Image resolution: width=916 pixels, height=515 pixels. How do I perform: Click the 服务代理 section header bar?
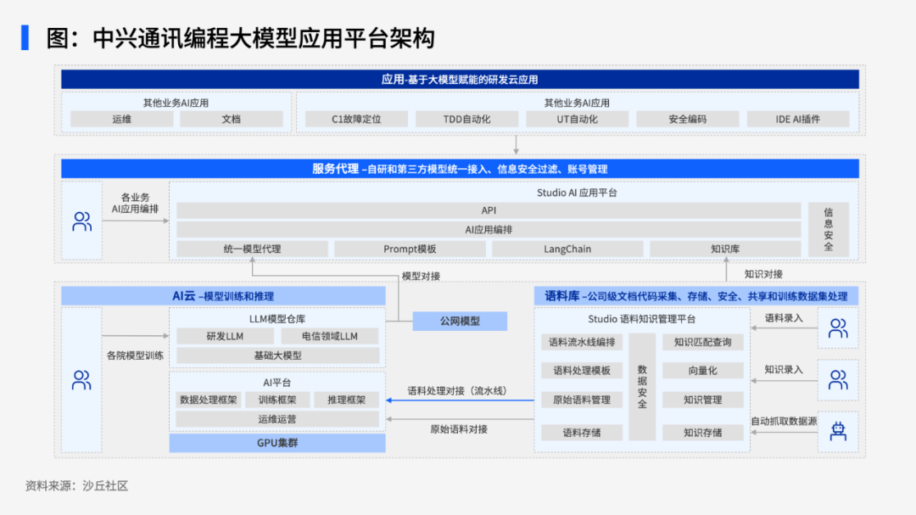pos(460,169)
